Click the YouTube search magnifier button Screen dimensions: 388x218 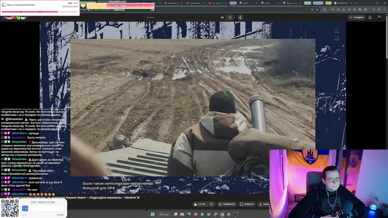pos(230,17)
